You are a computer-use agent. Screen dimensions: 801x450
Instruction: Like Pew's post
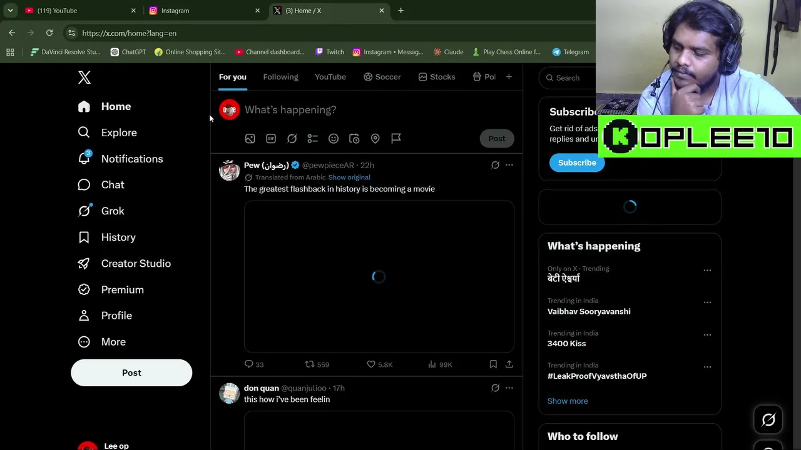pos(379,364)
